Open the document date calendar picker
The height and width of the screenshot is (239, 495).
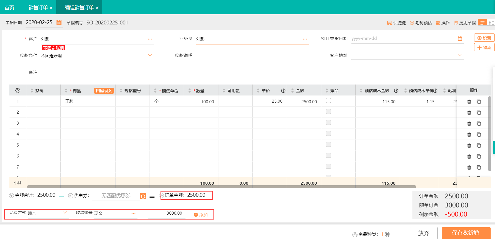(x=59, y=22)
